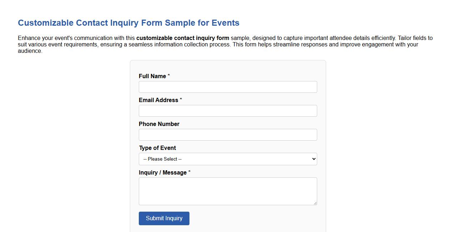This screenshot has width=456, height=232.
Task: Click the page heading about the contact form
Action: (x=128, y=22)
